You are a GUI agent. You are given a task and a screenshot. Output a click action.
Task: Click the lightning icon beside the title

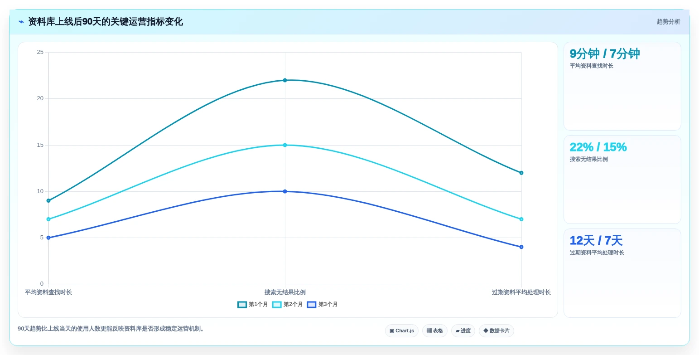tap(21, 22)
